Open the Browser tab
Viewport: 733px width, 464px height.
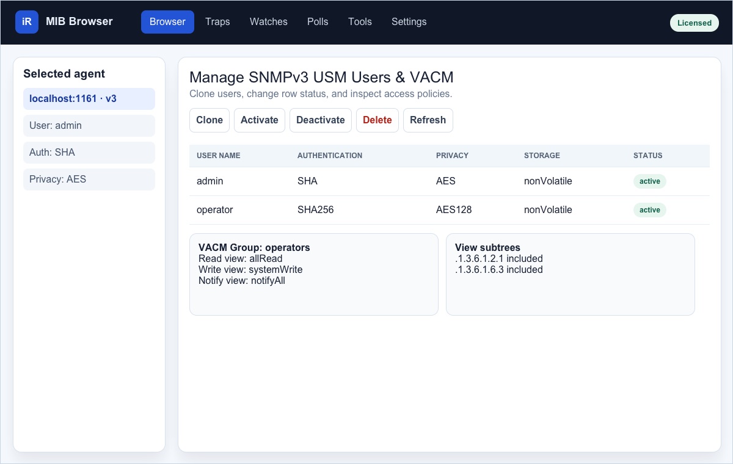click(x=167, y=22)
